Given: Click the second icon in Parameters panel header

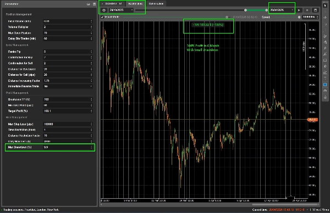Looking at the screenshot, I should pyautogui.click(x=94, y=4).
